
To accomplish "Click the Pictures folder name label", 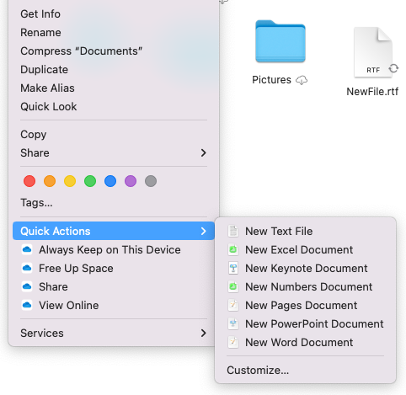I will 271,80.
